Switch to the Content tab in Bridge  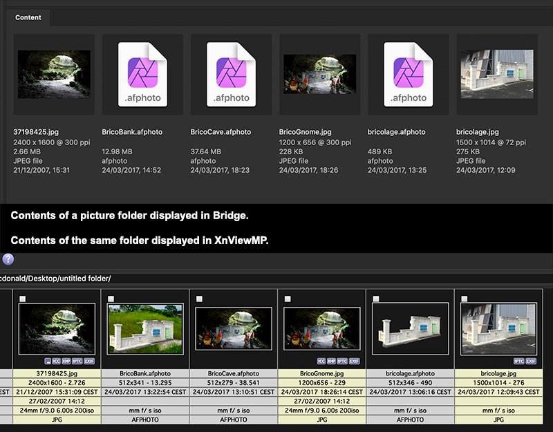[28, 17]
